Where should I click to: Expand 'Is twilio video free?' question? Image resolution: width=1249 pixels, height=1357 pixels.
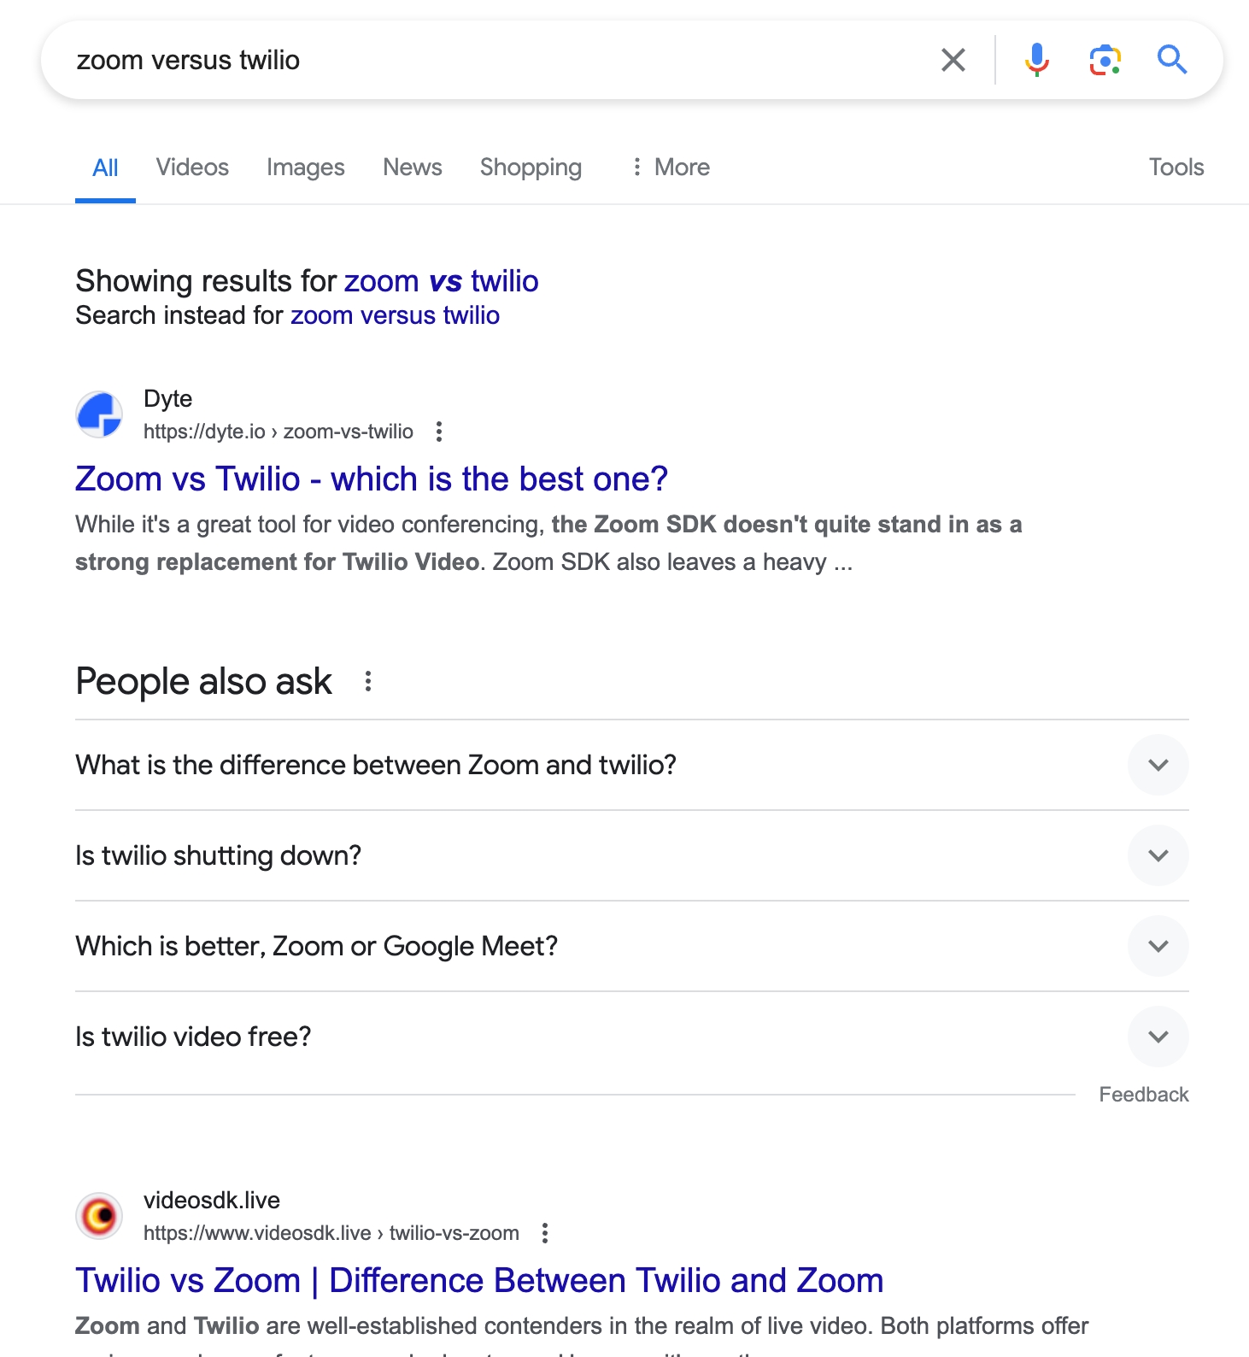[1158, 1037]
